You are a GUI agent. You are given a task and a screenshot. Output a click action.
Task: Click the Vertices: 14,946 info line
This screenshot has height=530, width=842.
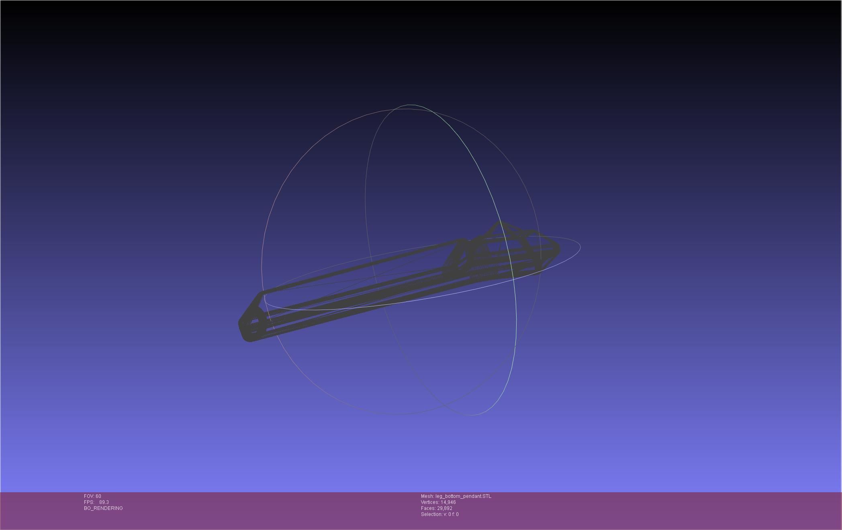(438, 502)
